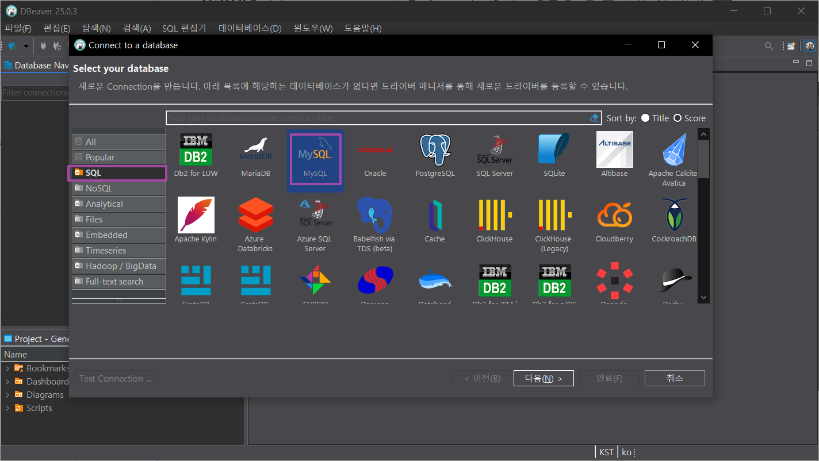Select the NoSQL category

pyautogui.click(x=119, y=188)
